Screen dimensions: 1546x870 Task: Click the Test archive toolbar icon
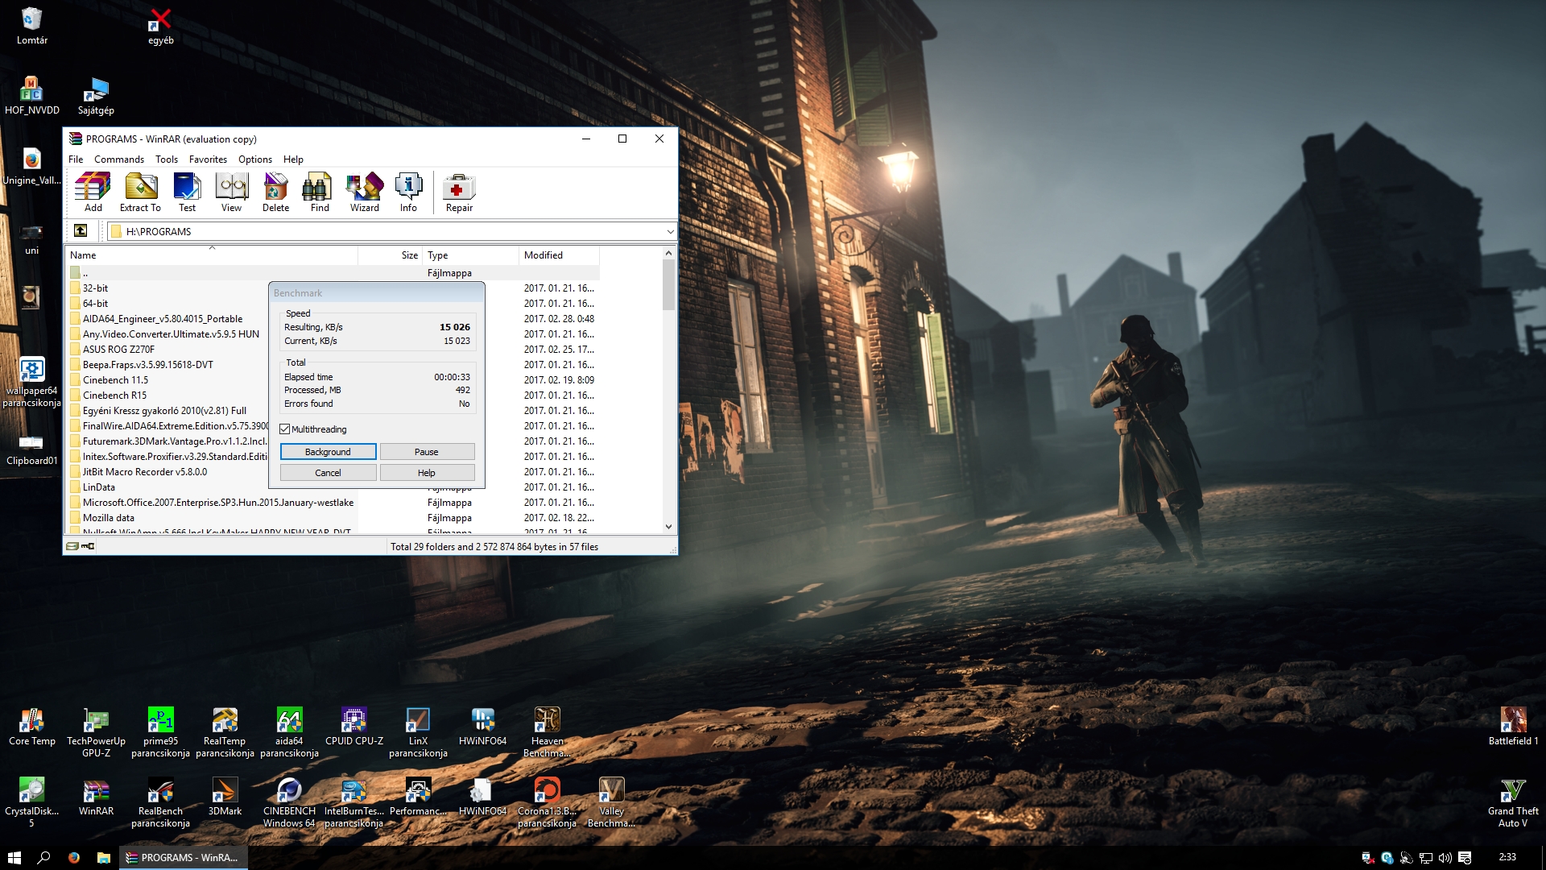coord(187,193)
